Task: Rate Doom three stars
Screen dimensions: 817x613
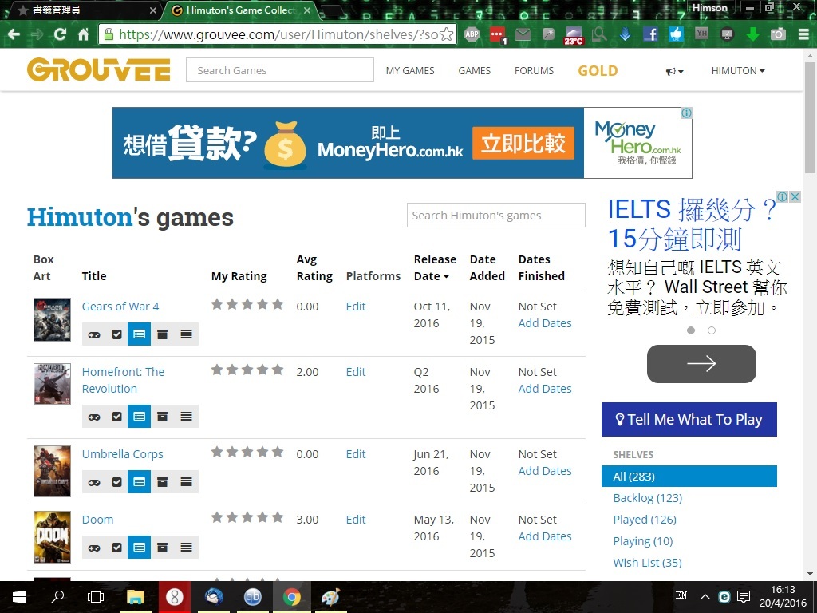Action: [x=247, y=517]
